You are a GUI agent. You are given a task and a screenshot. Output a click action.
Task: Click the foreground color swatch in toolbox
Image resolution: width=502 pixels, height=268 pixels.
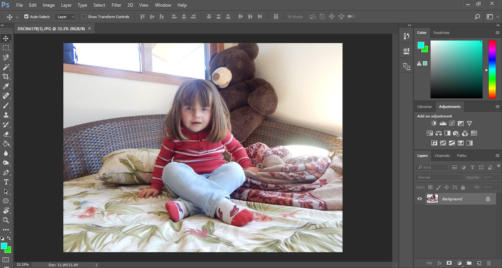click(x=4, y=246)
